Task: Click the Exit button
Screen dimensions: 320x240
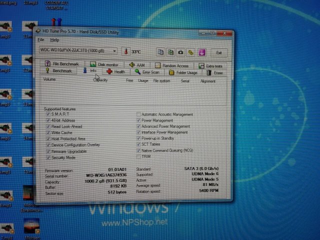Action: (x=218, y=52)
